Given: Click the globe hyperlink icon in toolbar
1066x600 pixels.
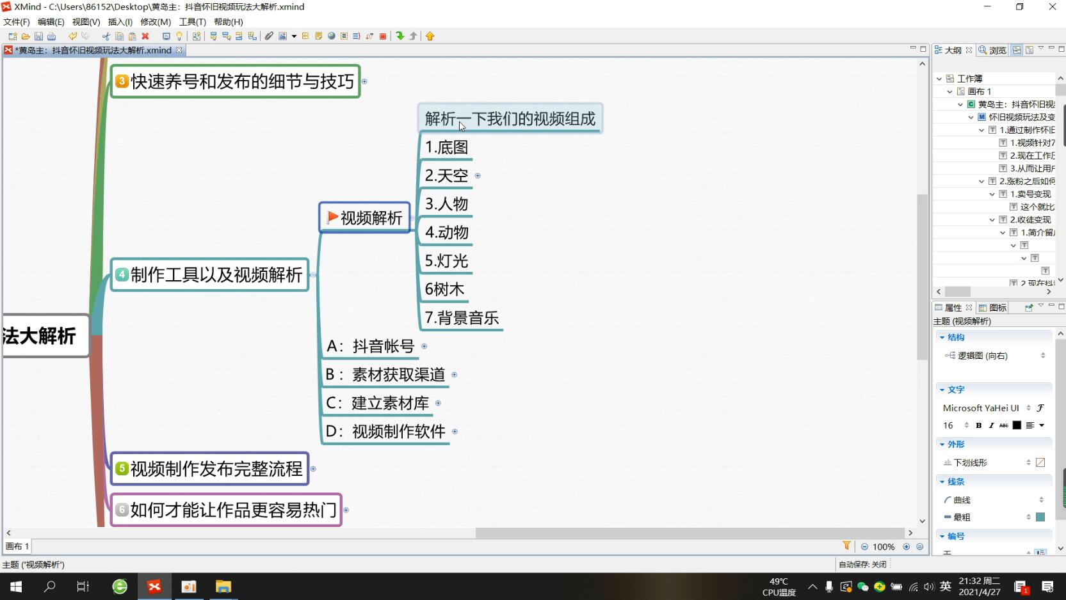Looking at the screenshot, I should pyautogui.click(x=331, y=36).
